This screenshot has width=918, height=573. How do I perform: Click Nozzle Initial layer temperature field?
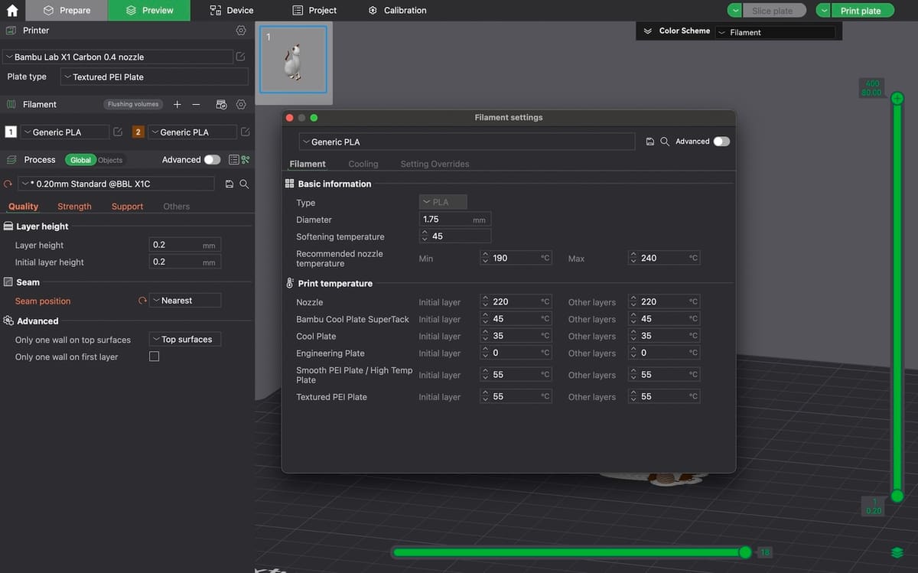tap(516, 301)
